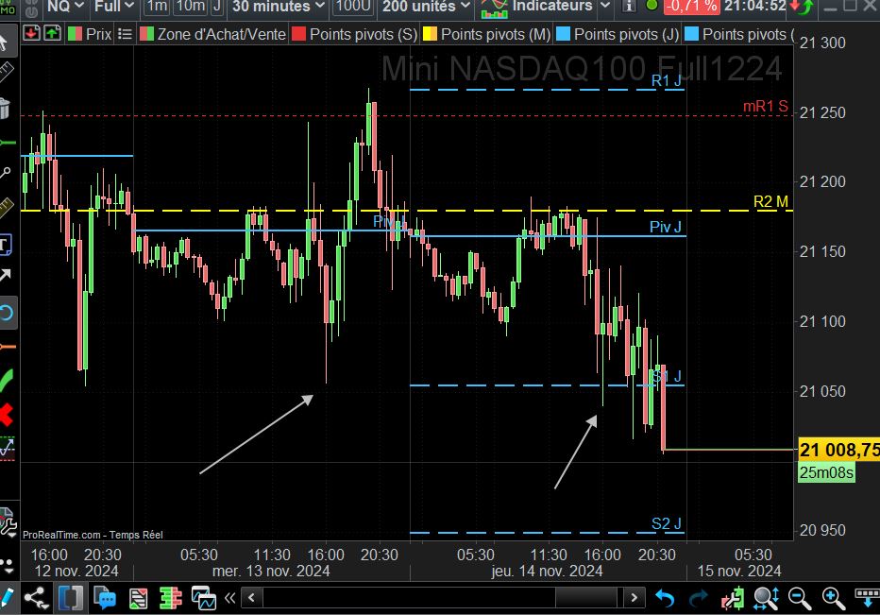Click the 25m08s countdown label
880x615 pixels.
click(827, 472)
